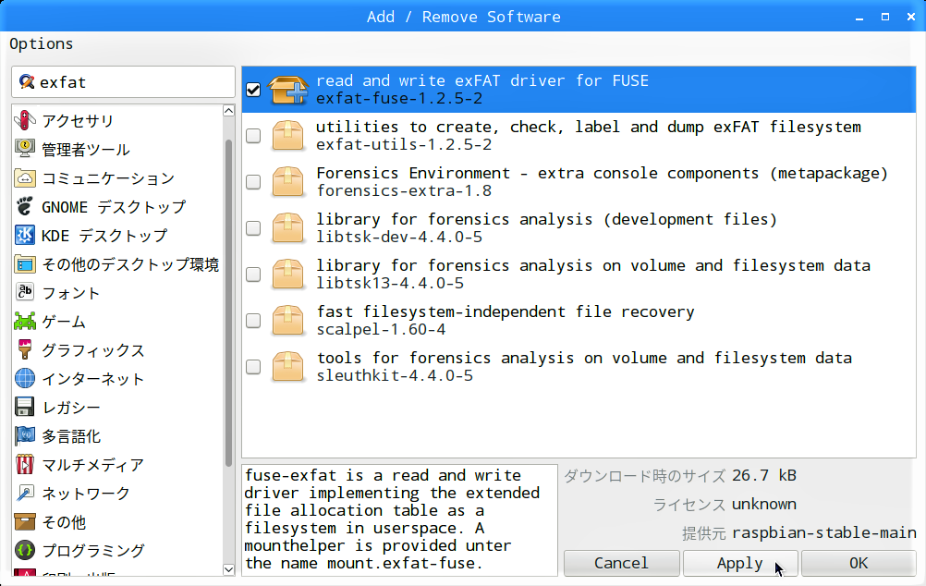926x586 pixels.
Task: Click the GNOME デスクトップ foot icon
Action: coord(25,206)
